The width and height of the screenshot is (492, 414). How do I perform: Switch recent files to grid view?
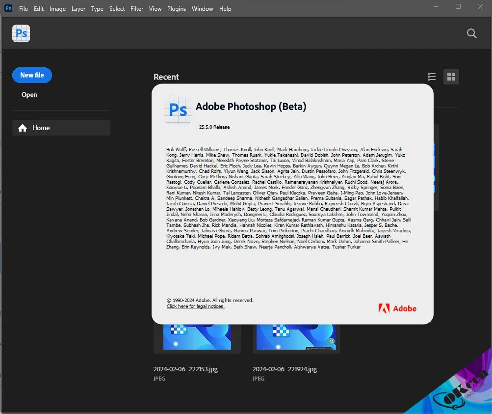451,77
